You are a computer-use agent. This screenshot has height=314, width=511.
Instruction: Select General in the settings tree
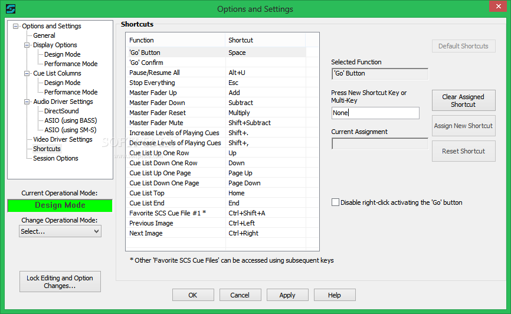click(44, 35)
